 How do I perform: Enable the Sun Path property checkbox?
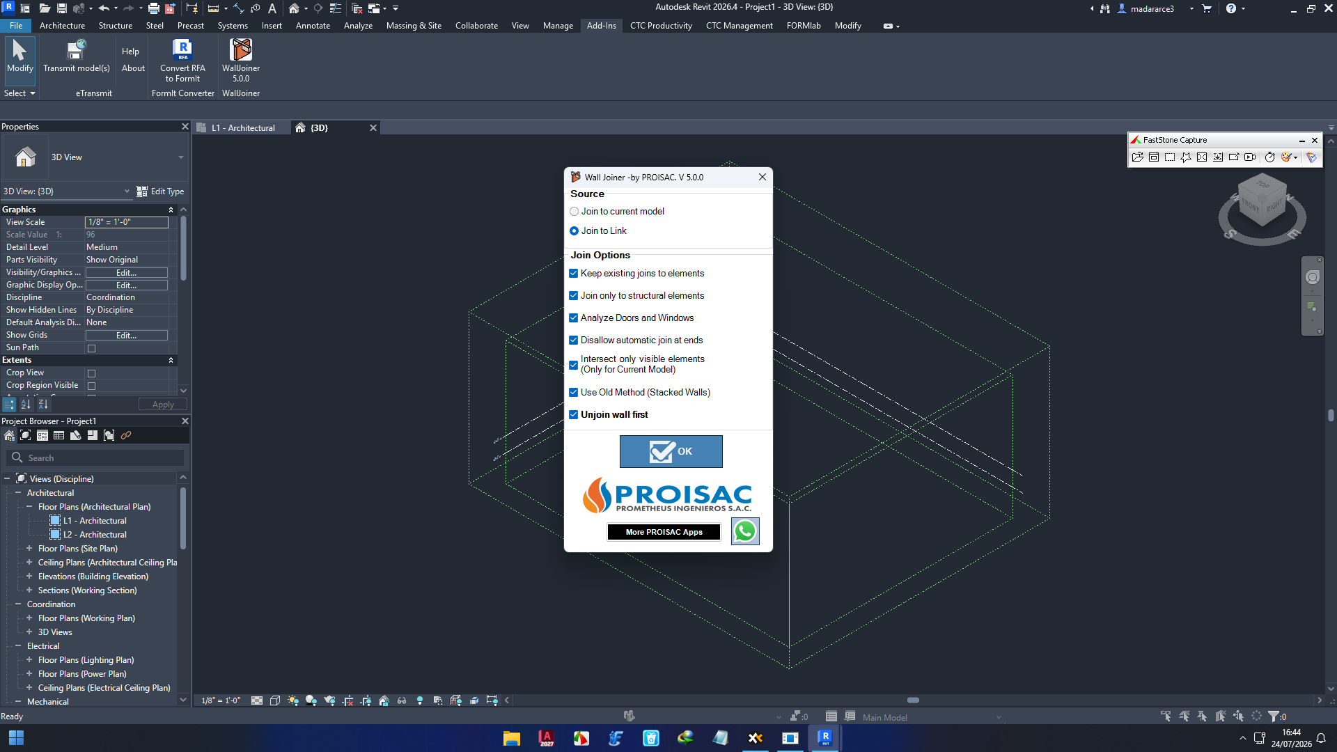click(x=91, y=348)
